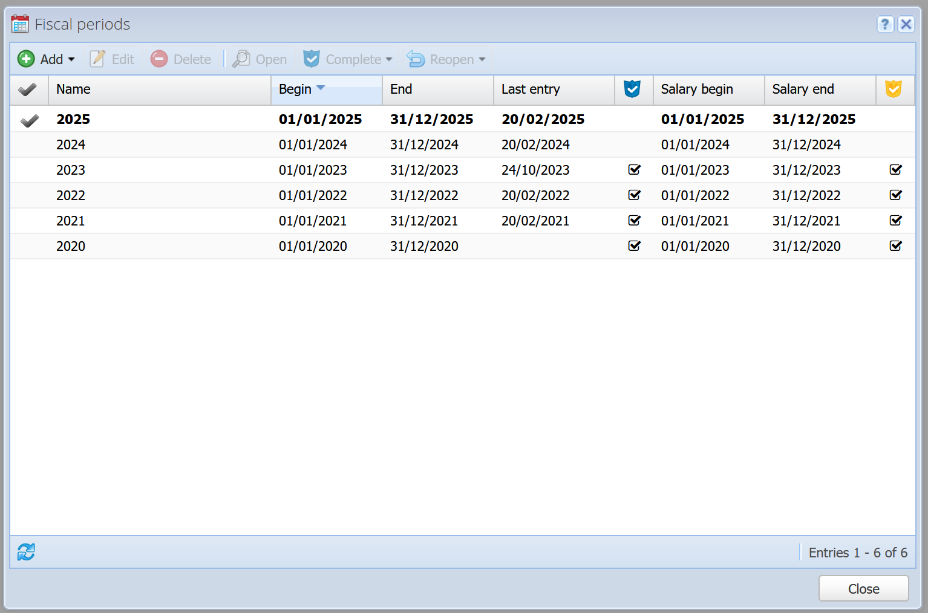The image size is (928, 613).
Task: Expand the Reopen dropdown arrow
Action: [x=482, y=59]
